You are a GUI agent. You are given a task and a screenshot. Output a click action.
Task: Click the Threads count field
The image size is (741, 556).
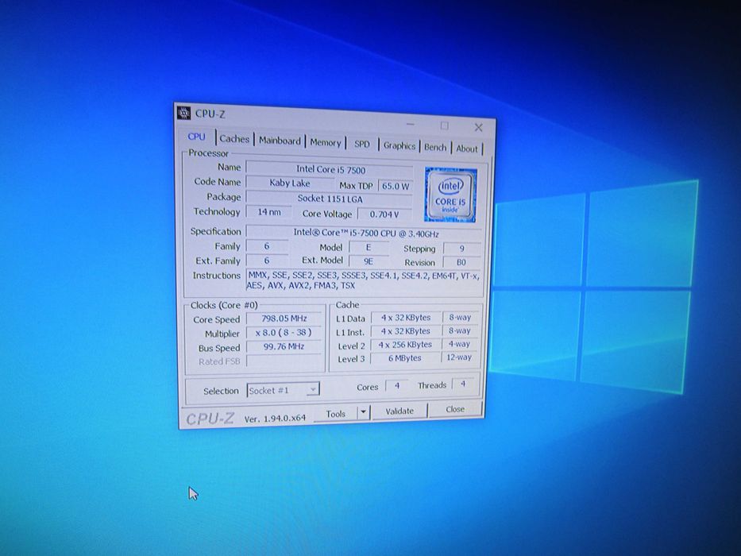click(x=463, y=384)
